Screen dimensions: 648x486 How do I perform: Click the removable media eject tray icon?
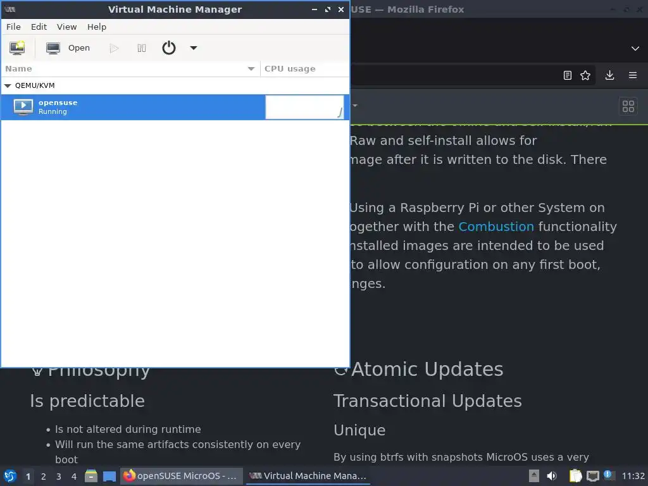pyautogui.click(x=534, y=476)
